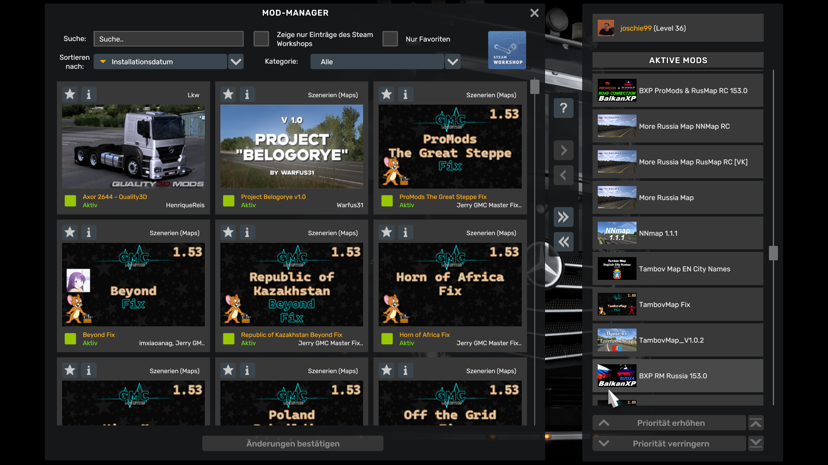828x465 pixels.
Task: Open info for Axor 2644 mod
Action: (x=89, y=94)
